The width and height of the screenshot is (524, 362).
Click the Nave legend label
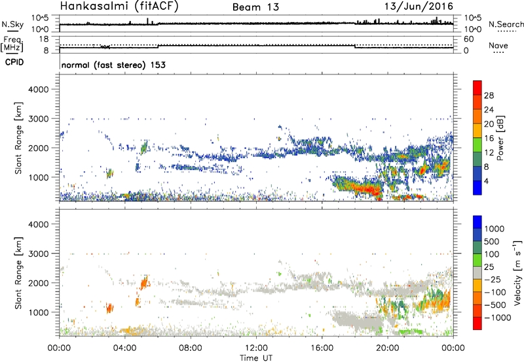point(498,46)
